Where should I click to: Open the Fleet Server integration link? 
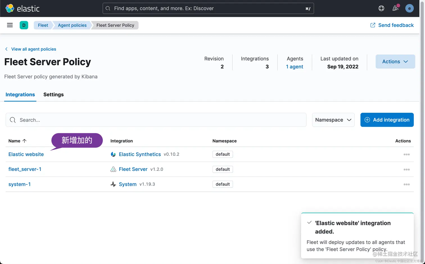click(133, 169)
